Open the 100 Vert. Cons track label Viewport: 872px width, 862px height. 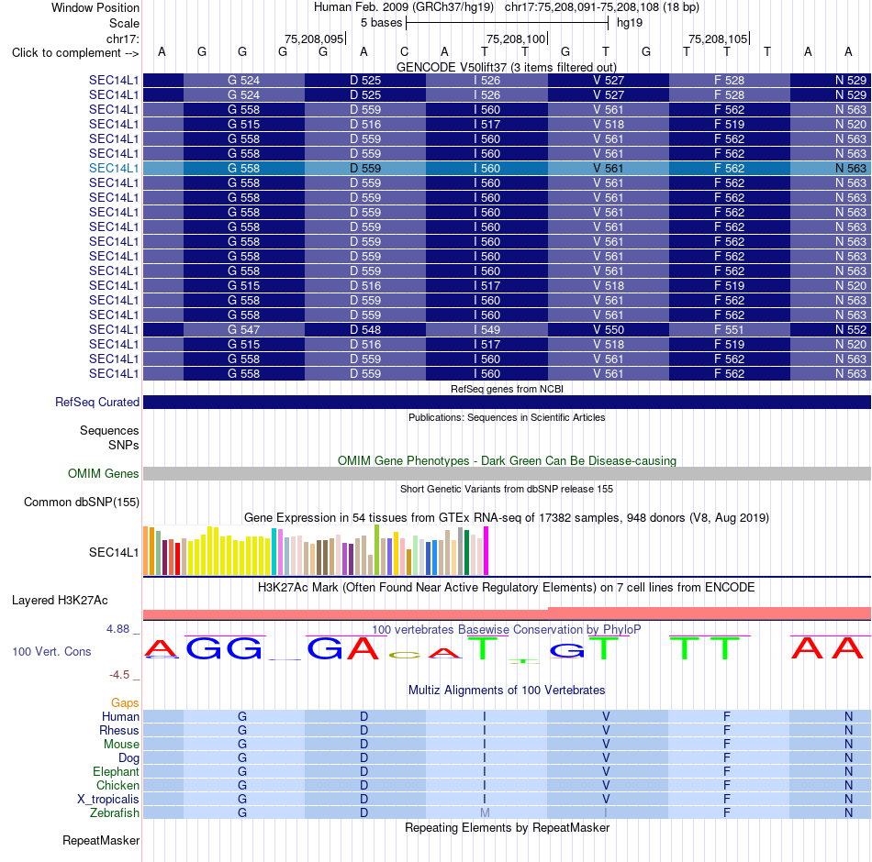coord(51,651)
